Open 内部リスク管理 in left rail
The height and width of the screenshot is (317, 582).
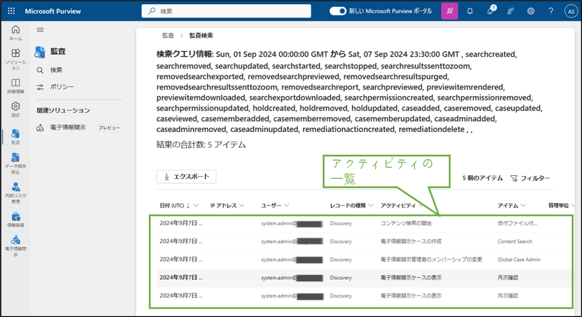(x=16, y=193)
